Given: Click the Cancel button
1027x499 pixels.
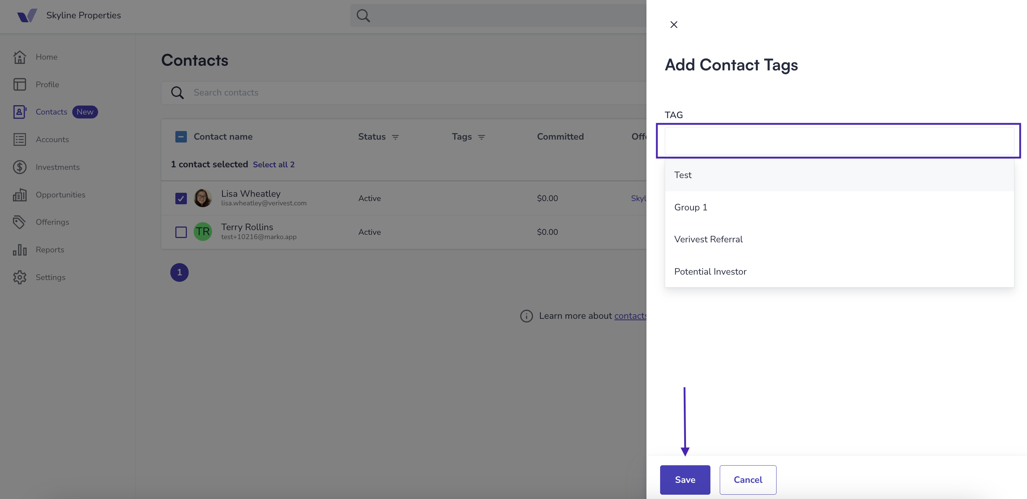Looking at the screenshot, I should [x=748, y=480].
